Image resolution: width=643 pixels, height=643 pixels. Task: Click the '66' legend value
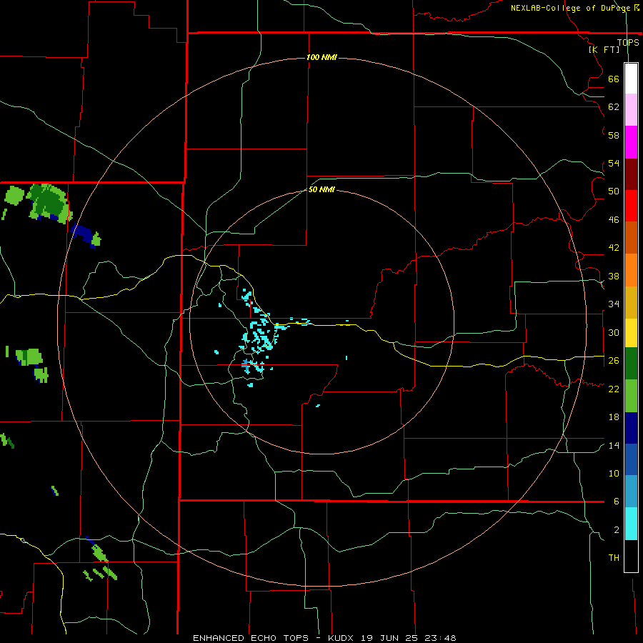[x=614, y=79]
